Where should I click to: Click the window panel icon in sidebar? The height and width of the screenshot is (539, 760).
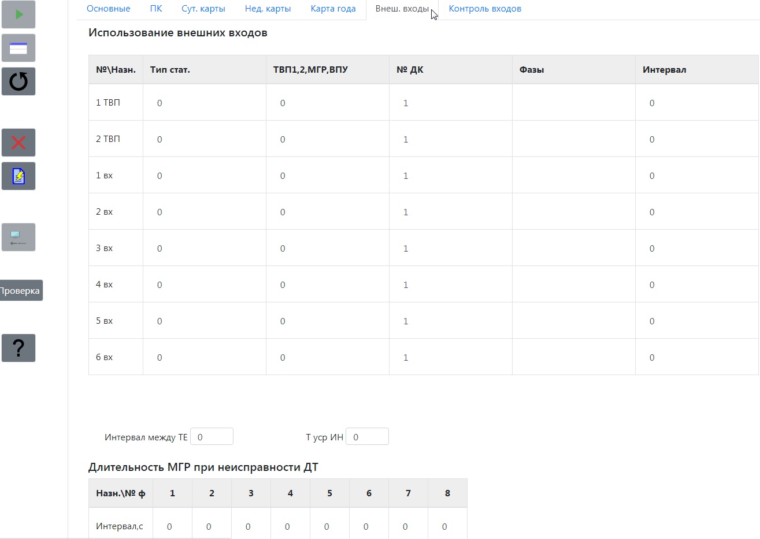(x=18, y=48)
